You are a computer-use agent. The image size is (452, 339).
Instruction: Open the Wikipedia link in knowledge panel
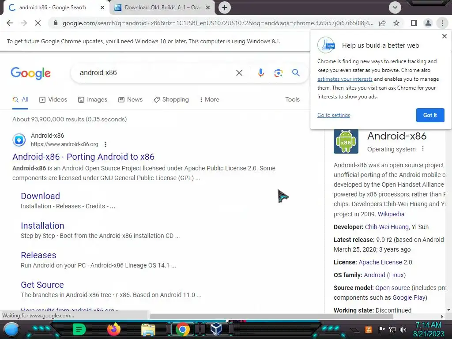pyautogui.click(x=391, y=214)
